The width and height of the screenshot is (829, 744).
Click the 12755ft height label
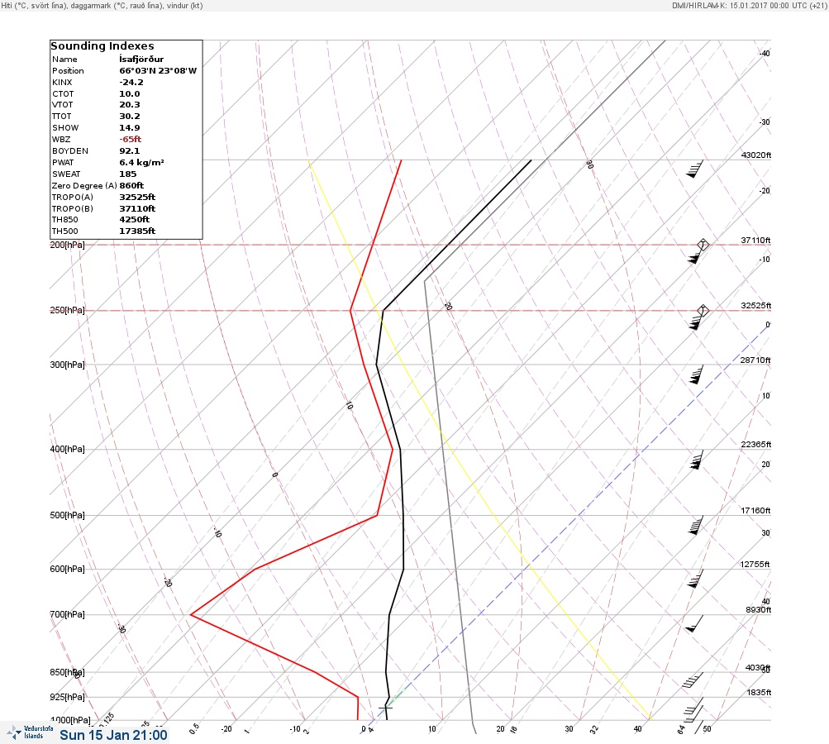tap(755, 565)
